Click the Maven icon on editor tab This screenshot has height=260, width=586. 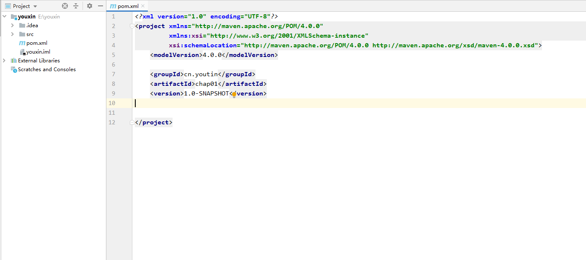pos(113,6)
